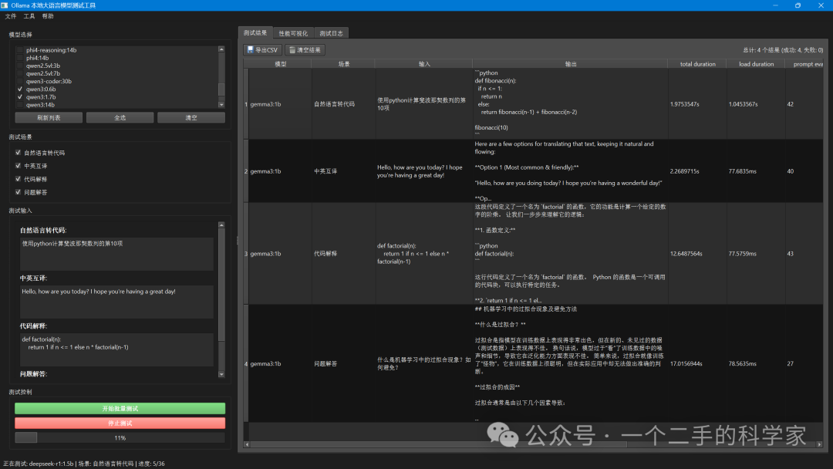Click results table right scroll arrow
The image size is (833, 469).
[x=819, y=444]
